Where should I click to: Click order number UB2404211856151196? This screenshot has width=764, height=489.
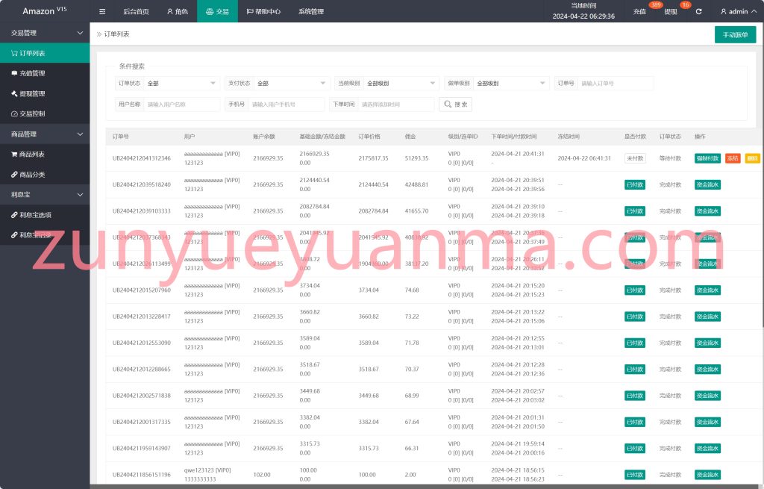(x=142, y=474)
